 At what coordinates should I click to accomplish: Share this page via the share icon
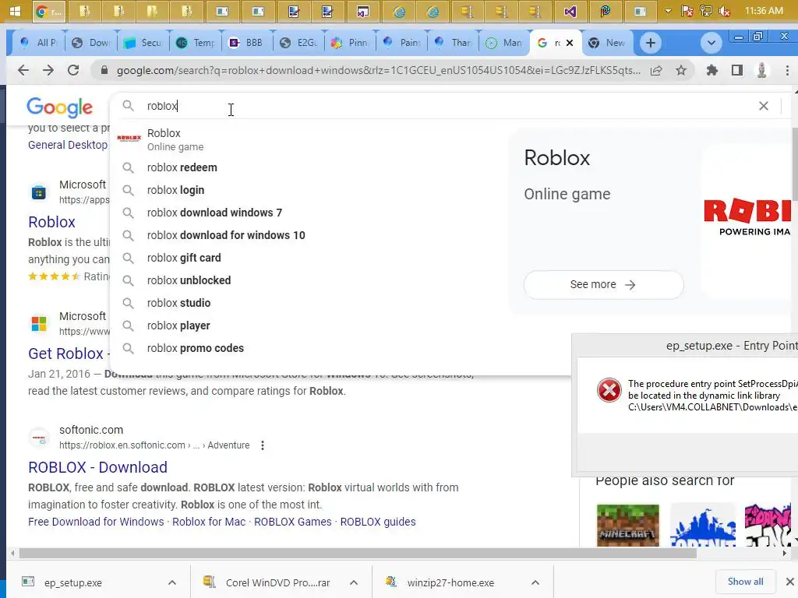(656, 70)
